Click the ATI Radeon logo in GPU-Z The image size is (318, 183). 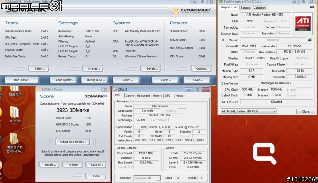pos(303,24)
